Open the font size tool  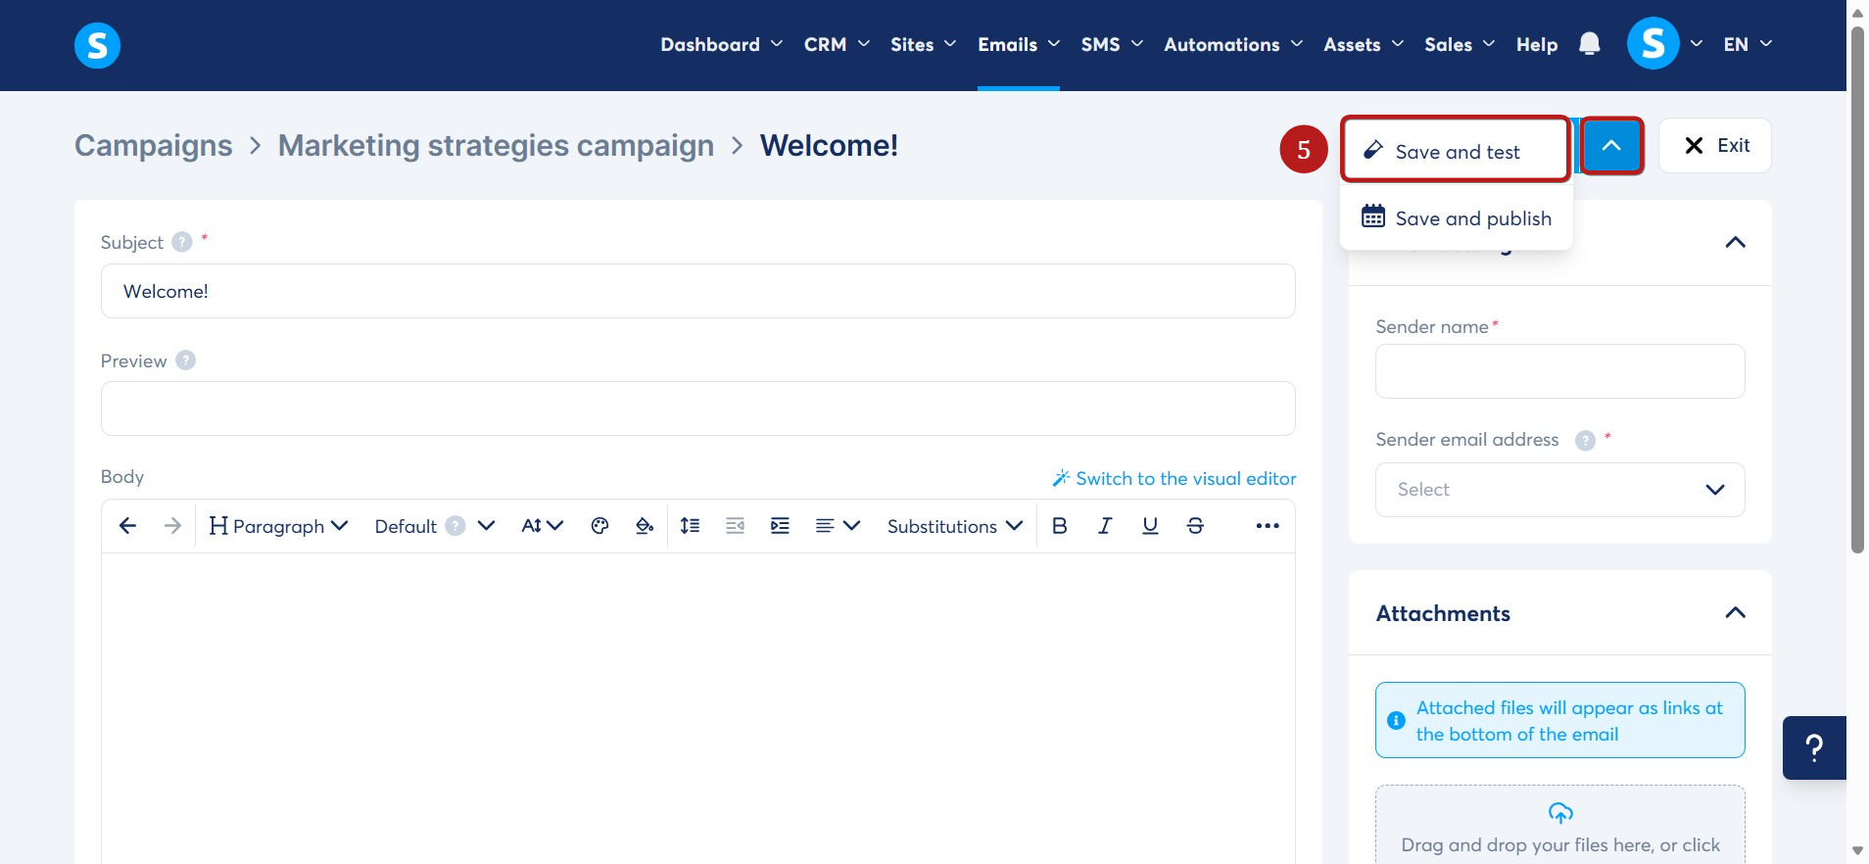542,526
